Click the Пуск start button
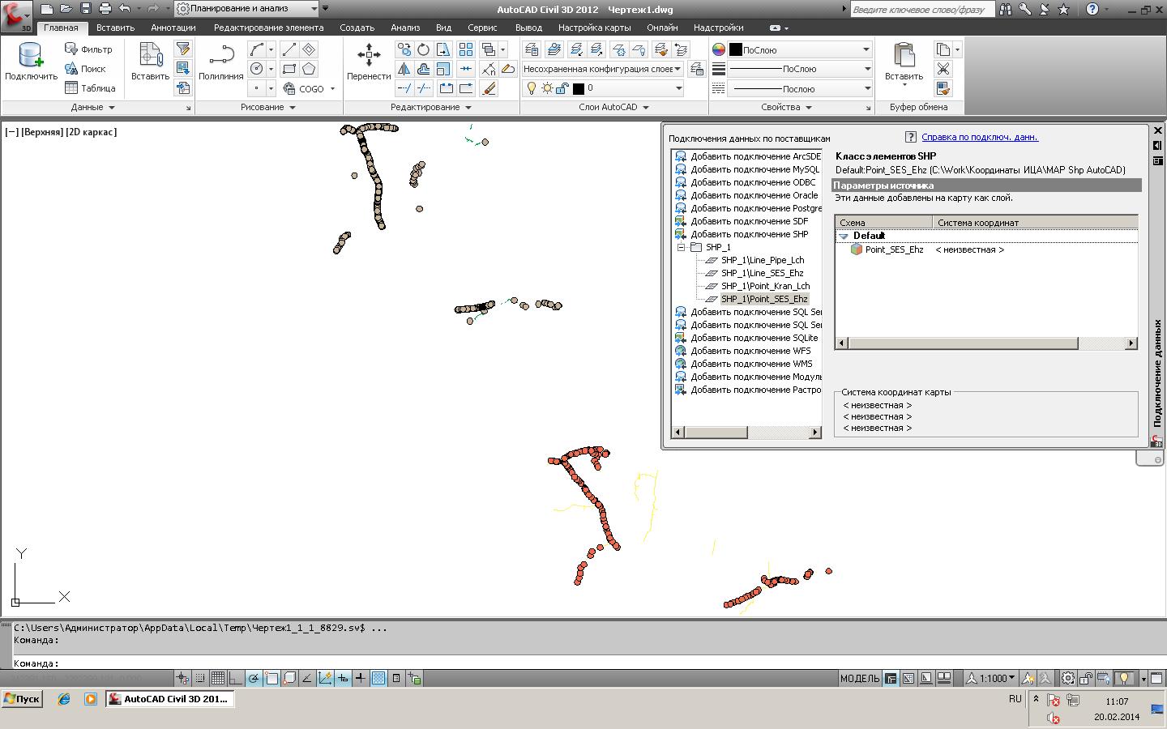This screenshot has height=729, width=1167. [22, 699]
